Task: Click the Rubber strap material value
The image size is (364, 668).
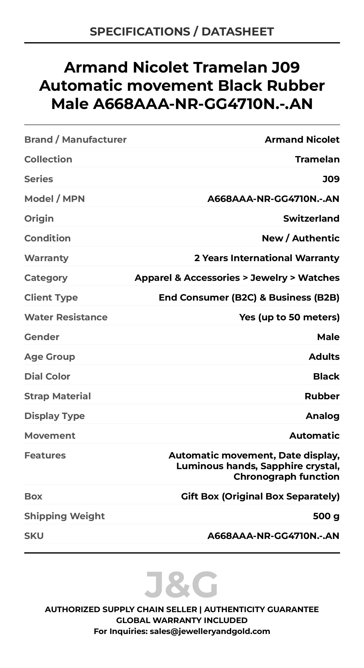Action: 322,396
